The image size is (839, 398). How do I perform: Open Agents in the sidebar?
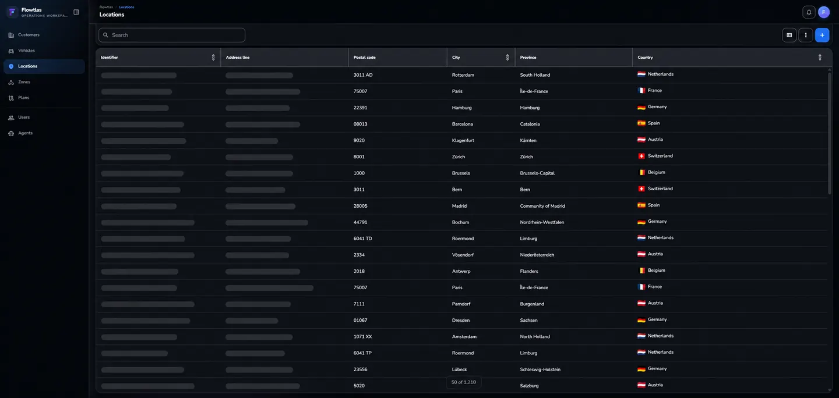click(44, 133)
